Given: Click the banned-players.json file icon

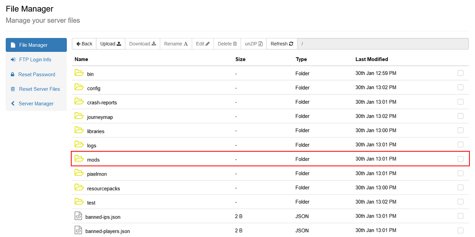Looking at the screenshot, I should tap(78, 230).
